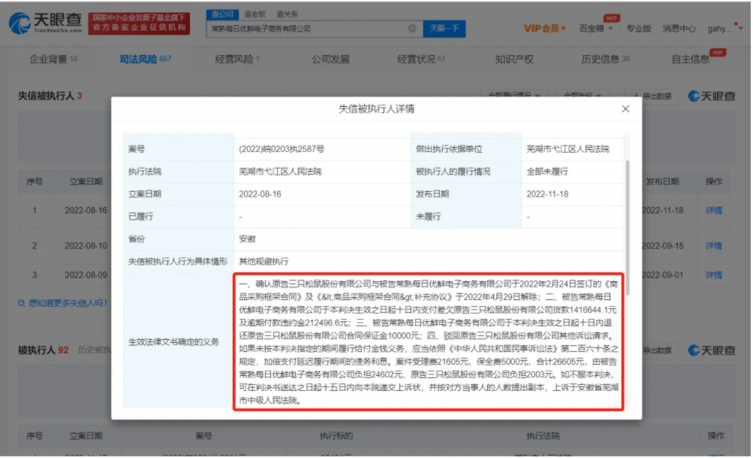Viewport: 753px width, 458px height.
Task: Click the 省份 value 安徽
Action: (x=247, y=239)
